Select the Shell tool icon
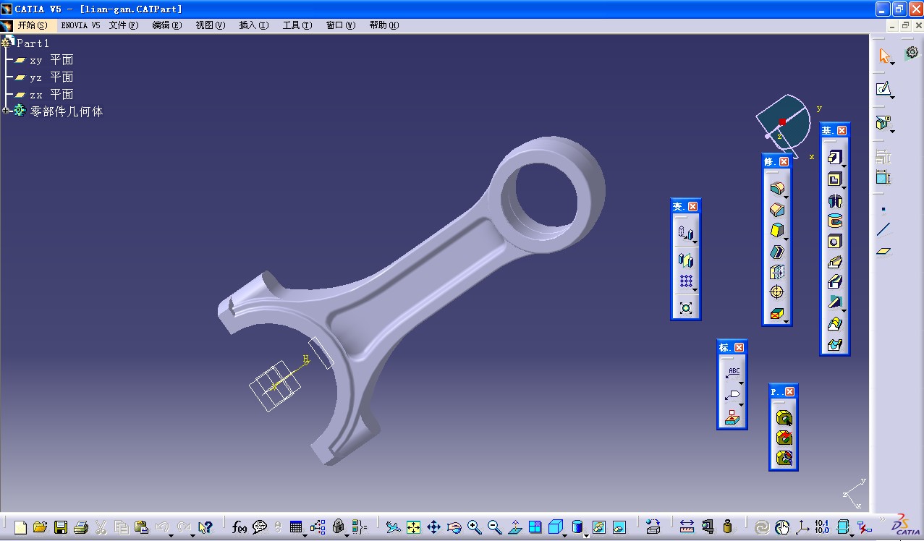 click(777, 251)
